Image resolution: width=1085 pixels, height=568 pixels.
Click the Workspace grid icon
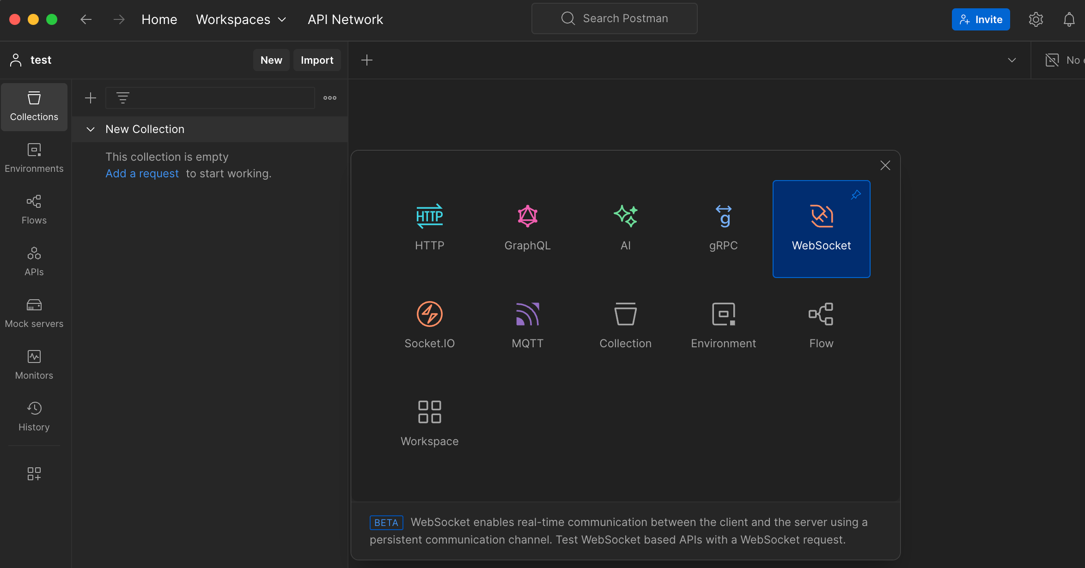click(429, 412)
